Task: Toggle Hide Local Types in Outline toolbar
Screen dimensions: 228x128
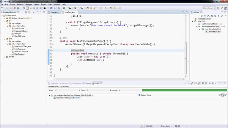Action: [x=222, y=16]
